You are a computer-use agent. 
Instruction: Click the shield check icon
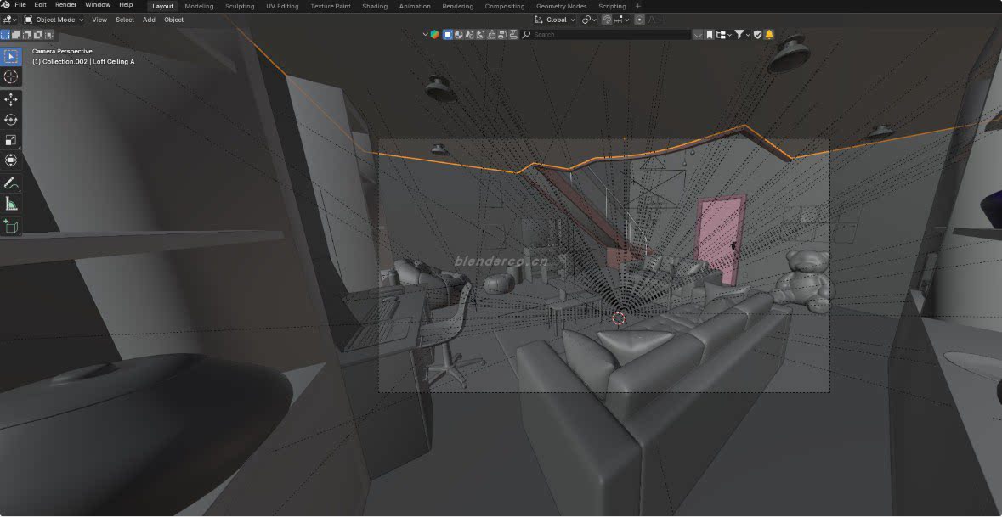coord(757,35)
